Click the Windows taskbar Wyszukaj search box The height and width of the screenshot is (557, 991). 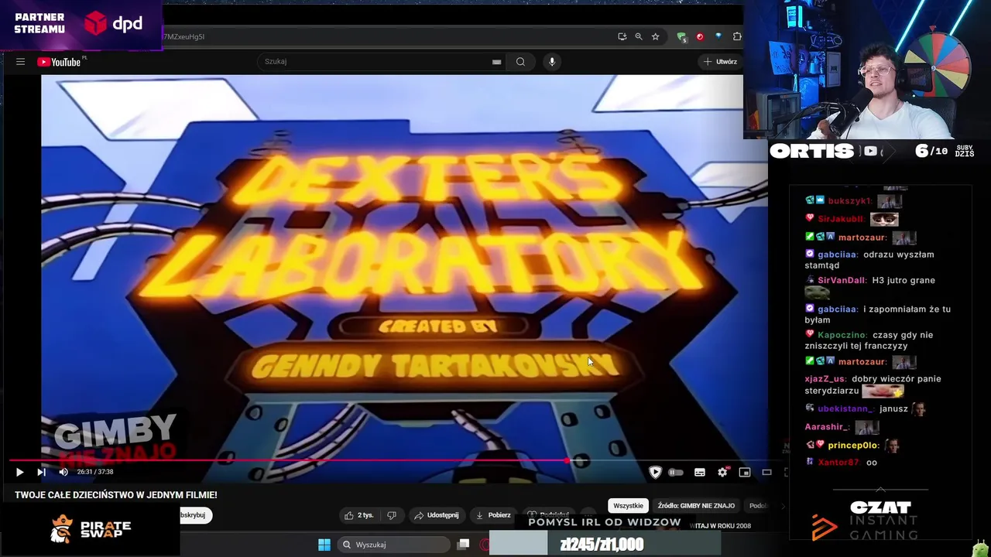pyautogui.click(x=393, y=545)
